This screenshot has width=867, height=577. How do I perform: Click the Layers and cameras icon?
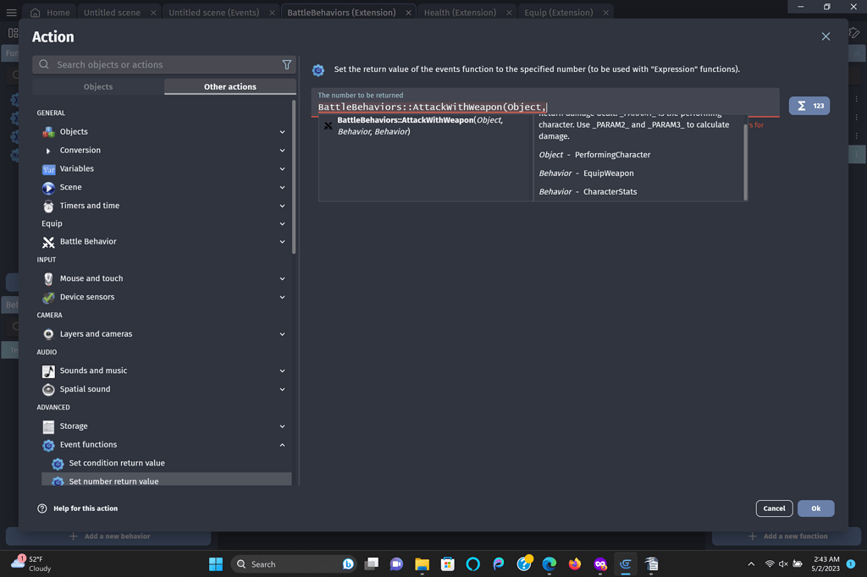point(49,333)
